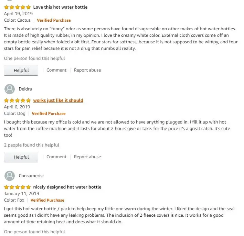The width and height of the screenshot is (244, 236).
Task: Click five-star rating on Deidra's review
Action: coord(17,100)
